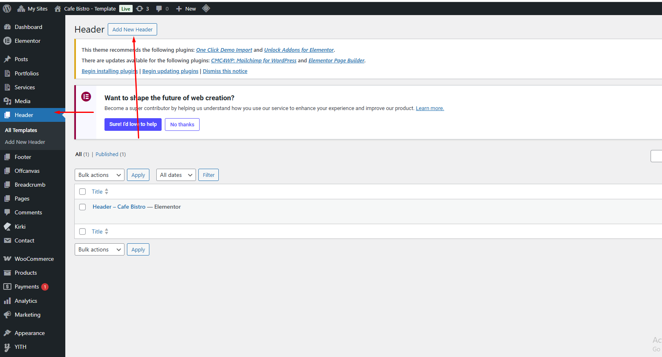The height and width of the screenshot is (357, 662).
Task: Click the YITH sidebar icon
Action: 7,347
